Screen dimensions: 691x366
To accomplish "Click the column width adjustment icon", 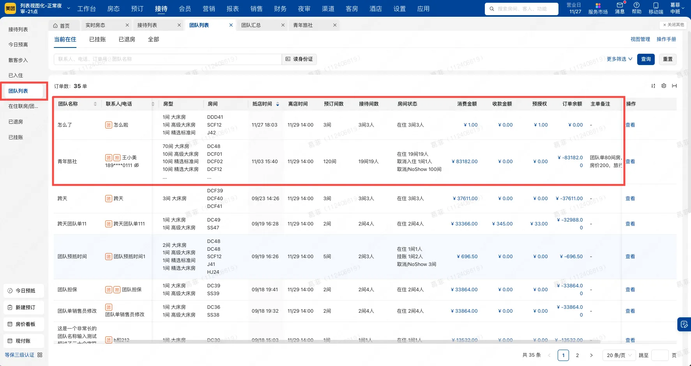I will [675, 86].
